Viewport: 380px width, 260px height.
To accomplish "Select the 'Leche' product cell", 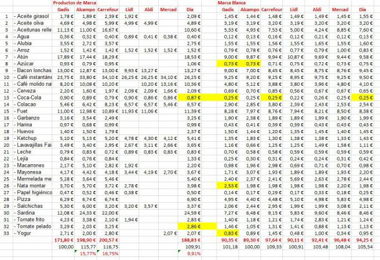I will (32, 152).
